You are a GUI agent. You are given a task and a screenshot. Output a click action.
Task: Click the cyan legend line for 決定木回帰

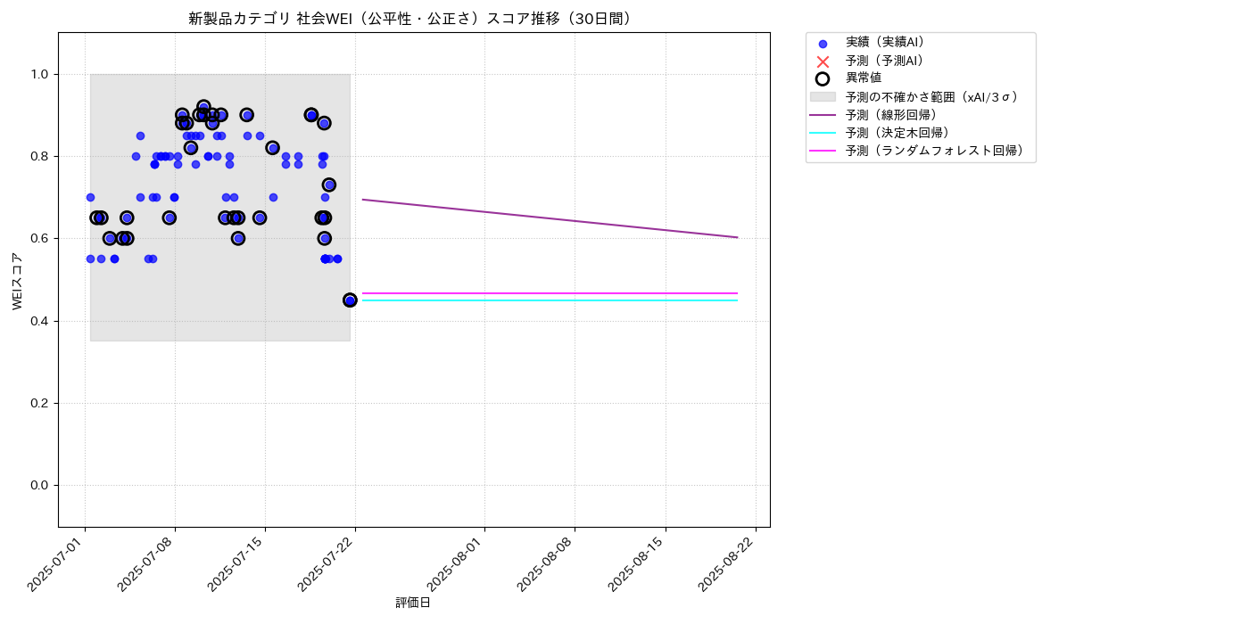click(823, 133)
